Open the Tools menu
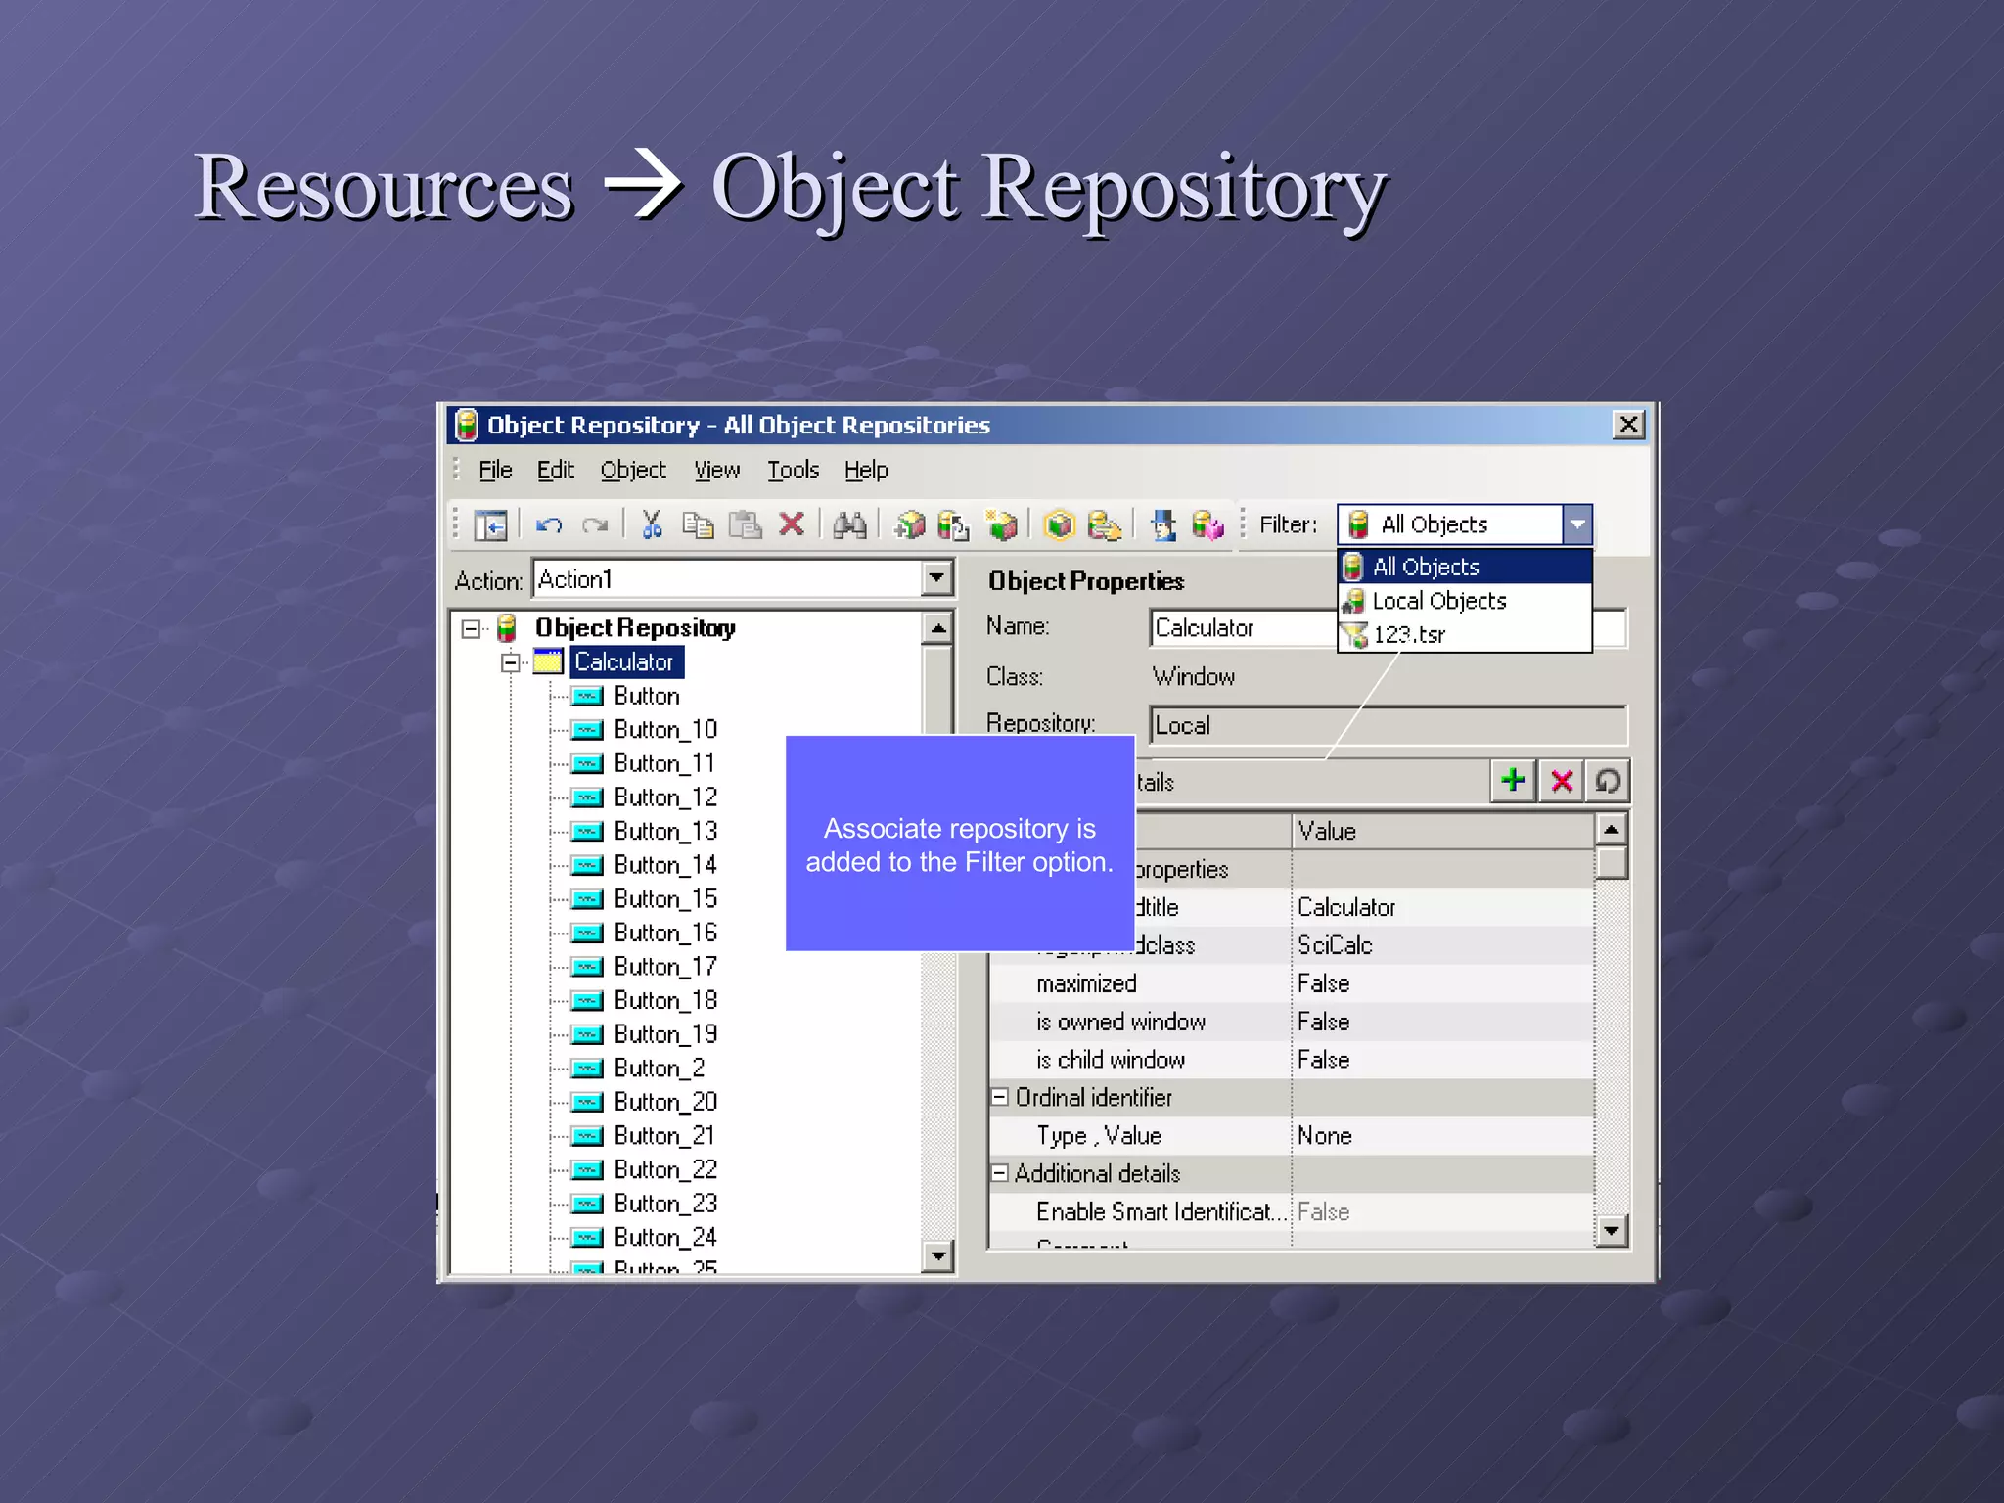Image resolution: width=2004 pixels, height=1503 pixels. click(x=793, y=470)
